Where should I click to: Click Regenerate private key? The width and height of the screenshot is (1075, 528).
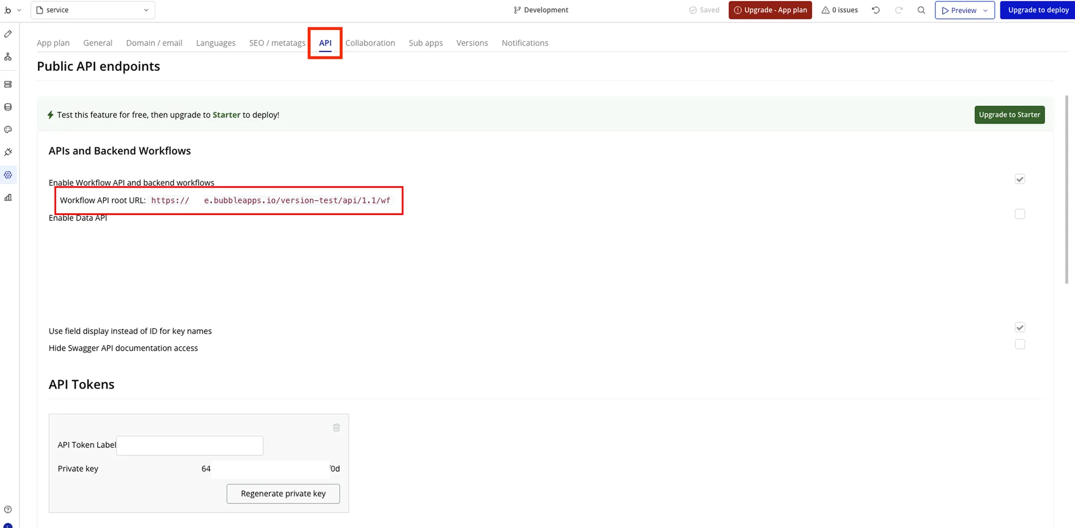coord(283,493)
